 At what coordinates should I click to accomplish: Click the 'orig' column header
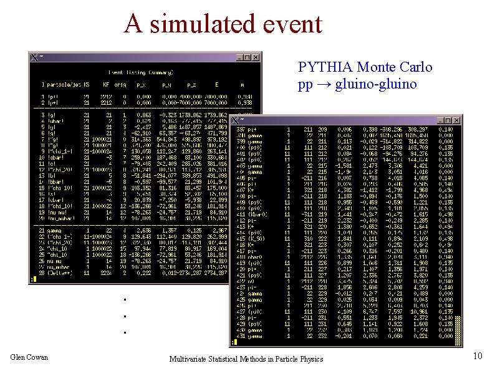(120, 85)
